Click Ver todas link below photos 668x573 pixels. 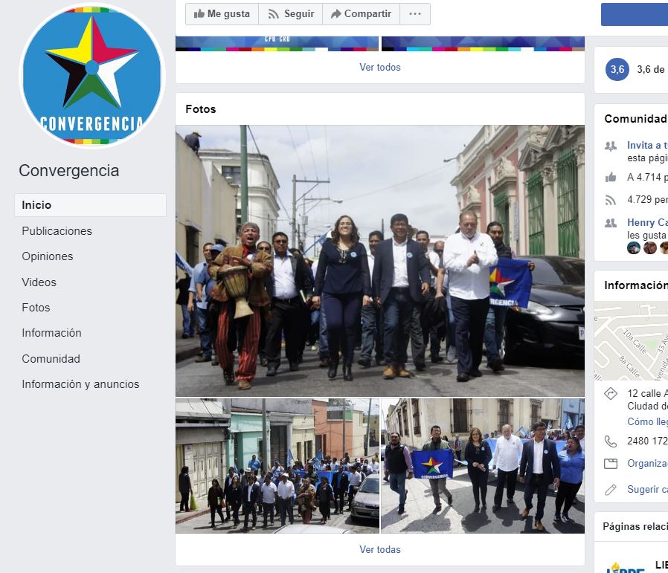tap(379, 550)
